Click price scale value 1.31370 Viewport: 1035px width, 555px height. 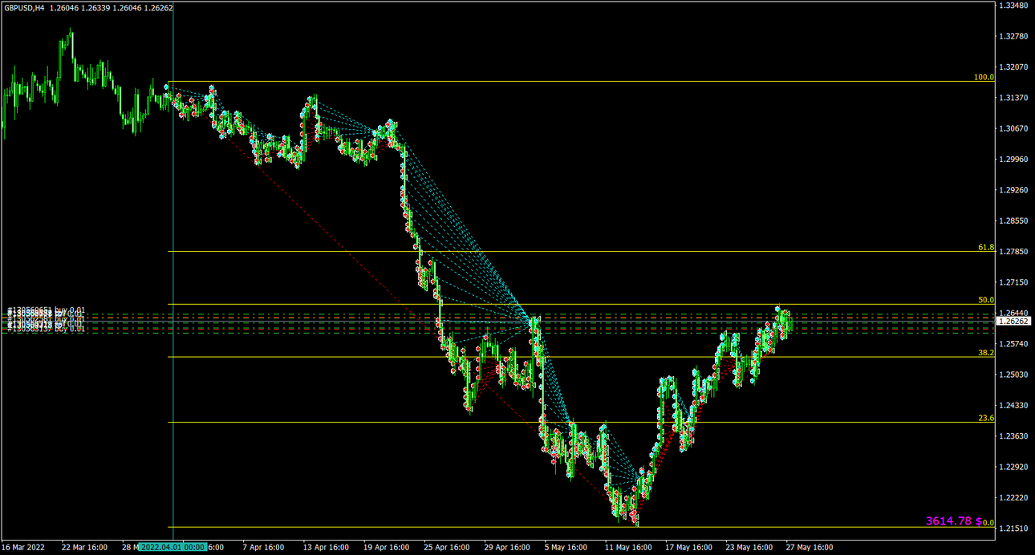1014,98
